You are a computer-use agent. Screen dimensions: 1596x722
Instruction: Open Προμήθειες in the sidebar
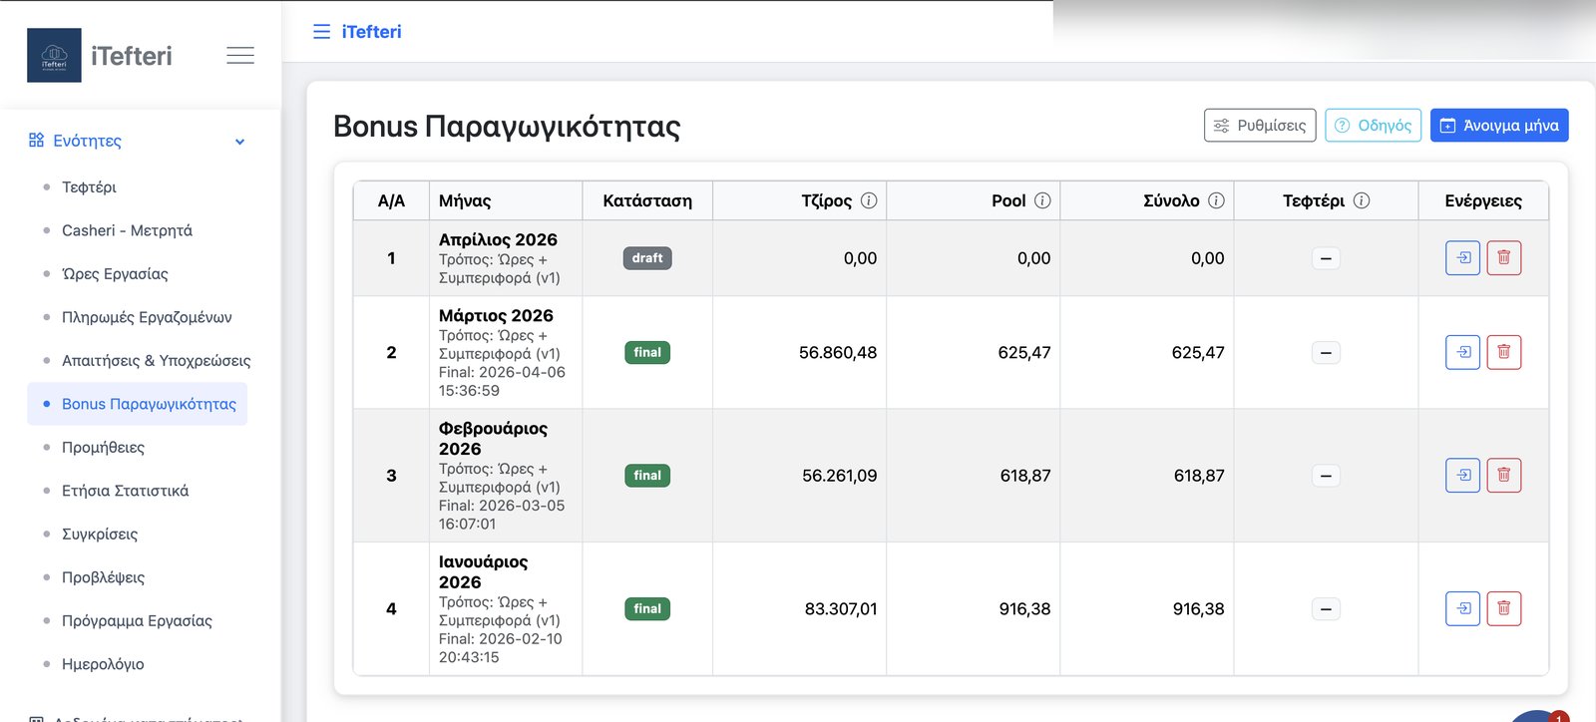tap(103, 448)
